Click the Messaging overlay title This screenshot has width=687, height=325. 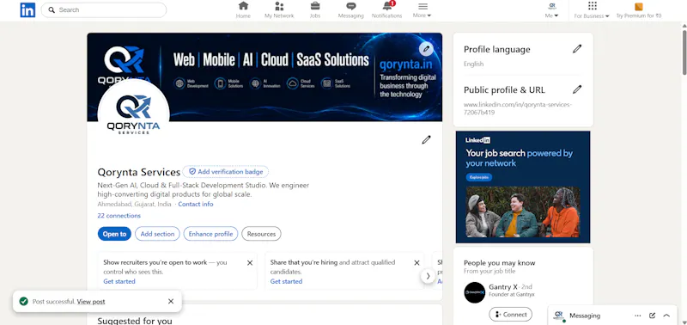[585, 316]
